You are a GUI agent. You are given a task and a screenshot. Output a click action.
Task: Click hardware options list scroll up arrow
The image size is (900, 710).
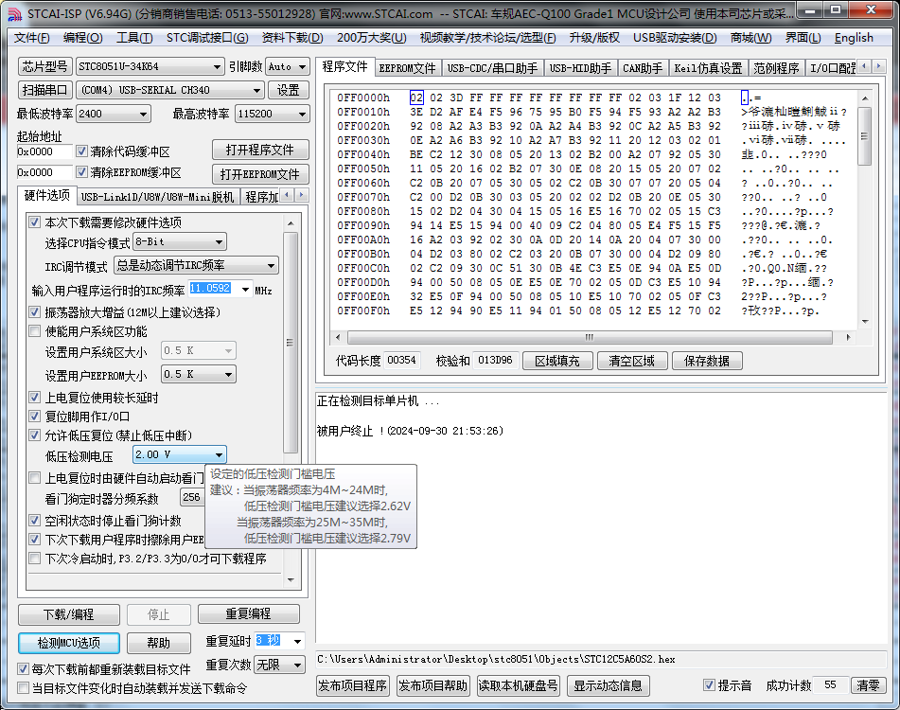tap(291, 222)
